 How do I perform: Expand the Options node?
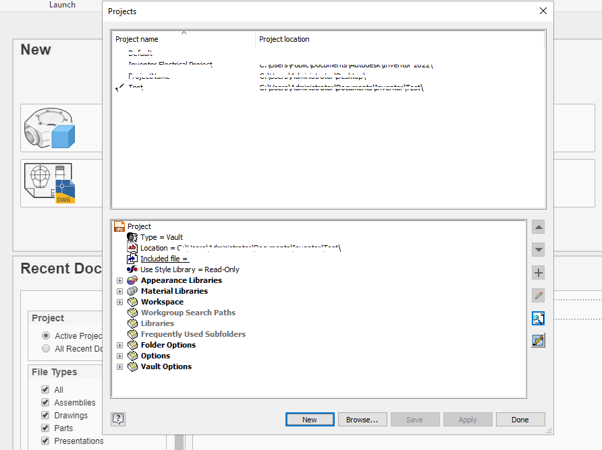[119, 356]
